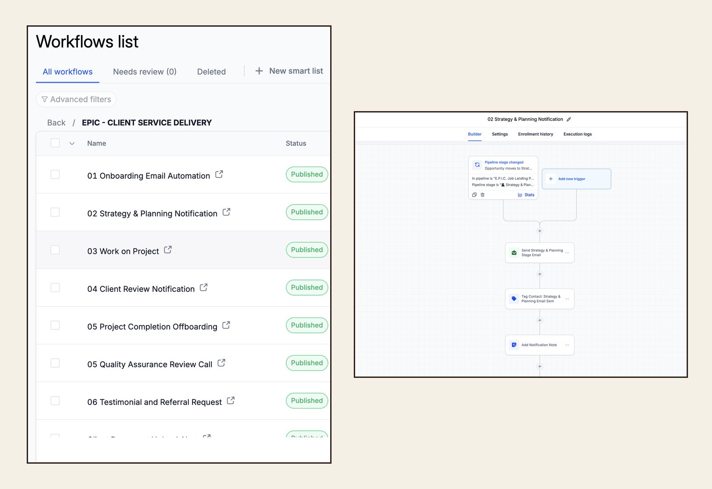Expand the bulk-select chevron next to Name
This screenshot has height=489, width=712.
[72, 143]
